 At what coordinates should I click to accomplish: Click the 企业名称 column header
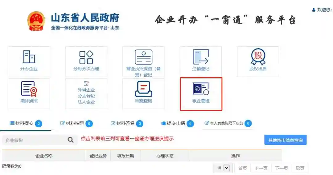[x=44, y=156]
